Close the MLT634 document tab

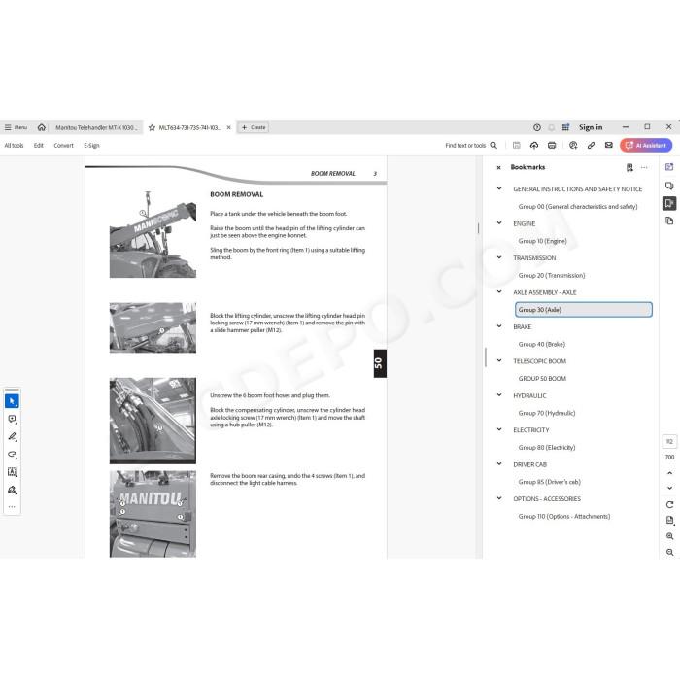[x=228, y=127]
